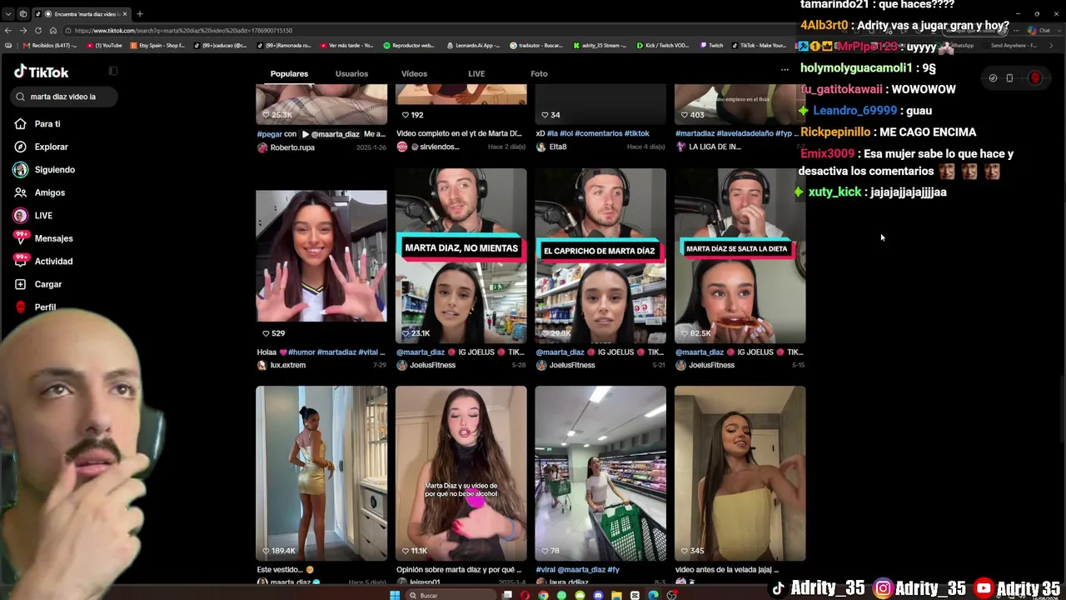This screenshot has height=600, width=1066.
Task: Open the supermarket cart video with 78 likes
Action: point(600,473)
